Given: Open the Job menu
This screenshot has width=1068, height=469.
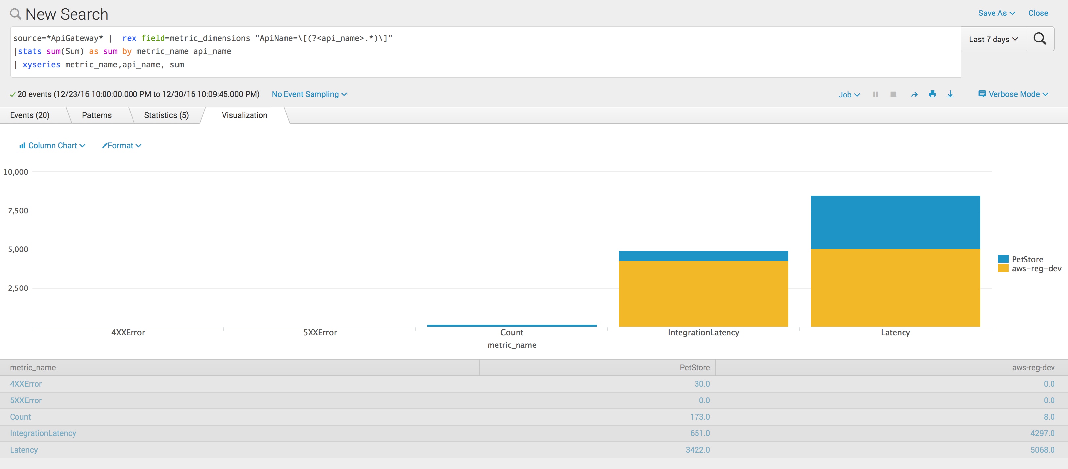Looking at the screenshot, I should tap(849, 95).
